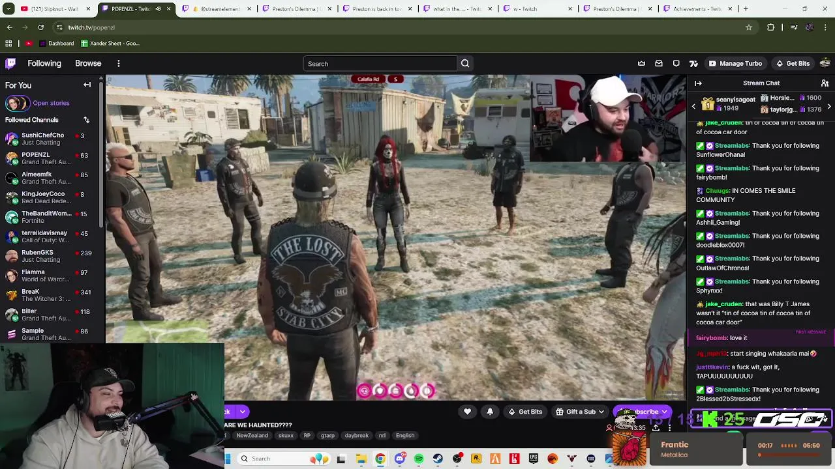The image size is (835, 469).
Task: Open Spotify in the taskbar
Action: tap(419, 459)
